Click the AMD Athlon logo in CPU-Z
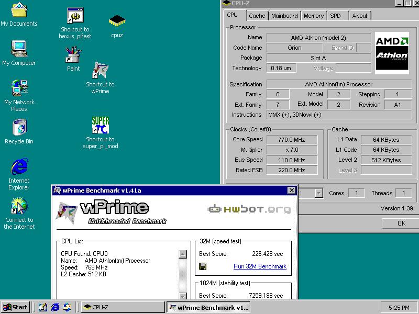Image resolution: width=419 pixels, height=314 pixels. 392,53
